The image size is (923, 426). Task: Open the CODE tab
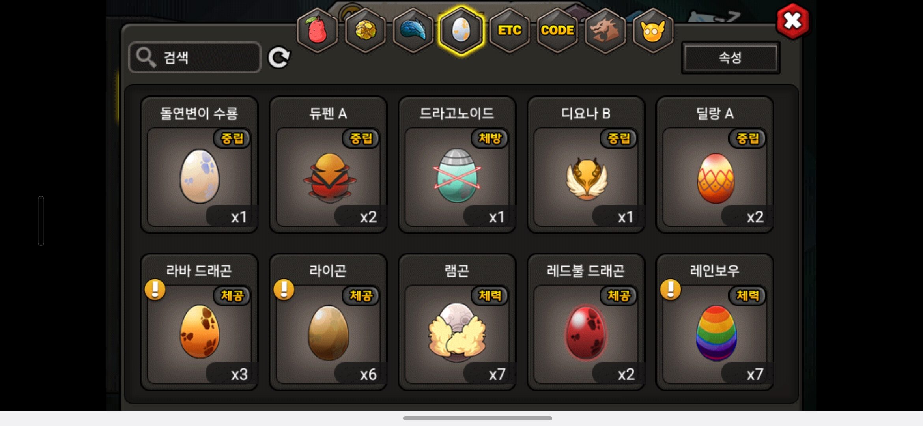point(557,30)
